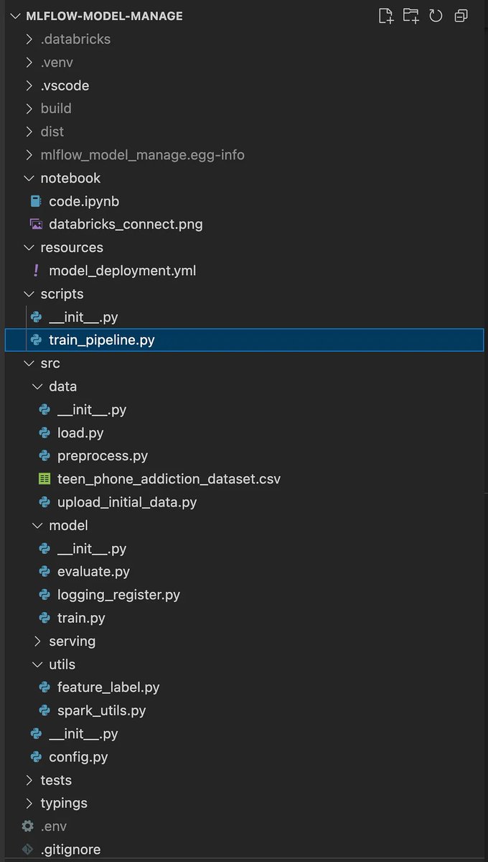Open __init__.py directly under src
The image size is (488, 862).
pos(83,733)
